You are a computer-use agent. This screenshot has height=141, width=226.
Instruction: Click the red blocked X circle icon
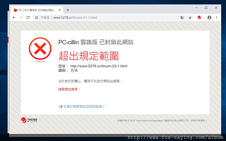(40, 49)
